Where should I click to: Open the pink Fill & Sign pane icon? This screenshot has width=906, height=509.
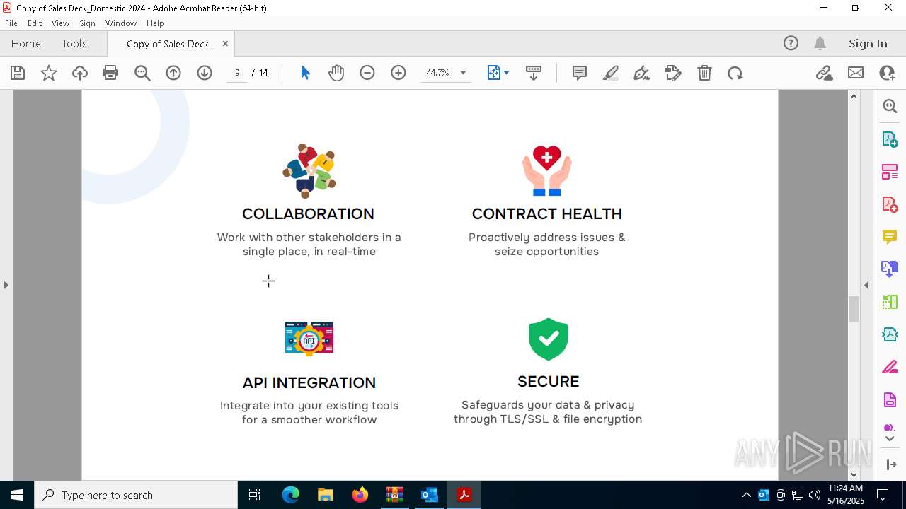[x=890, y=367]
